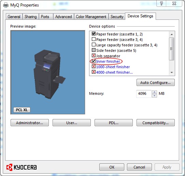Click the Kyocera logo
Screen dimensions: 185x176
(22, 167)
